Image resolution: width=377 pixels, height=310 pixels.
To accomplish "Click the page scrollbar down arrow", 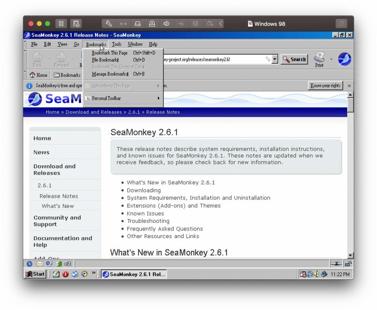I will 351,255.
